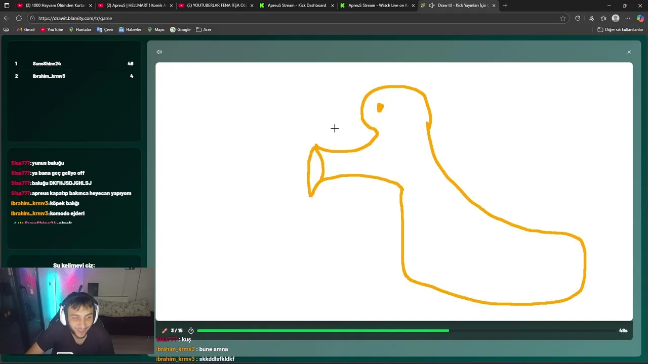
Task: Select SunsShine24 in the leaderboard
Action: (47, 64)
